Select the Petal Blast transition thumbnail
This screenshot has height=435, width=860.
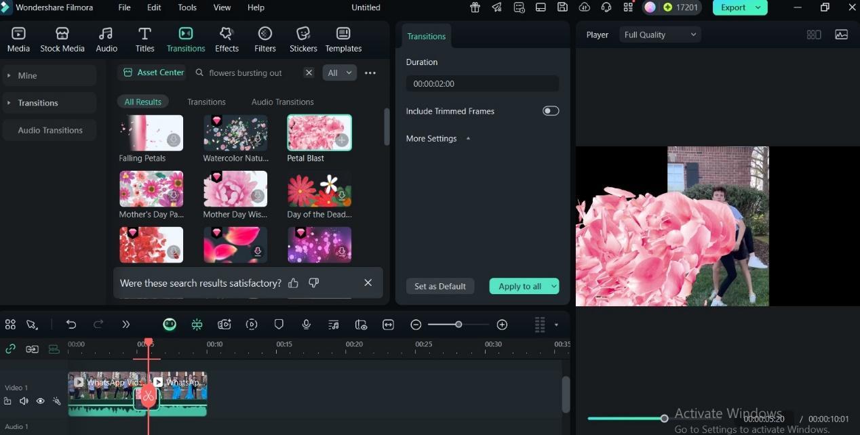coord(319,132)
